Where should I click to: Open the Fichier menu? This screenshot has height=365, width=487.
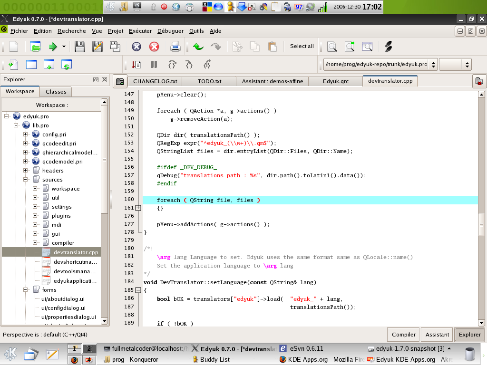pyautogui.click(x=19, y=31)
